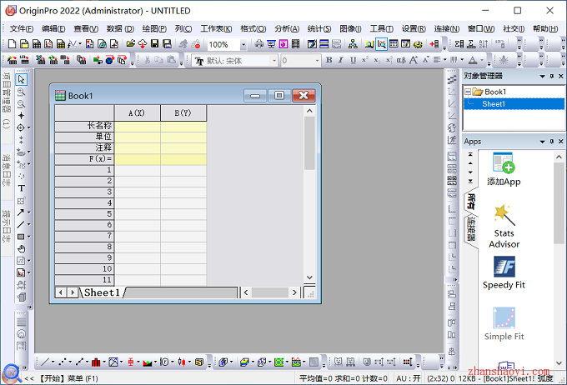Insert Greek symbols with αβ icon

click(401, 60)
